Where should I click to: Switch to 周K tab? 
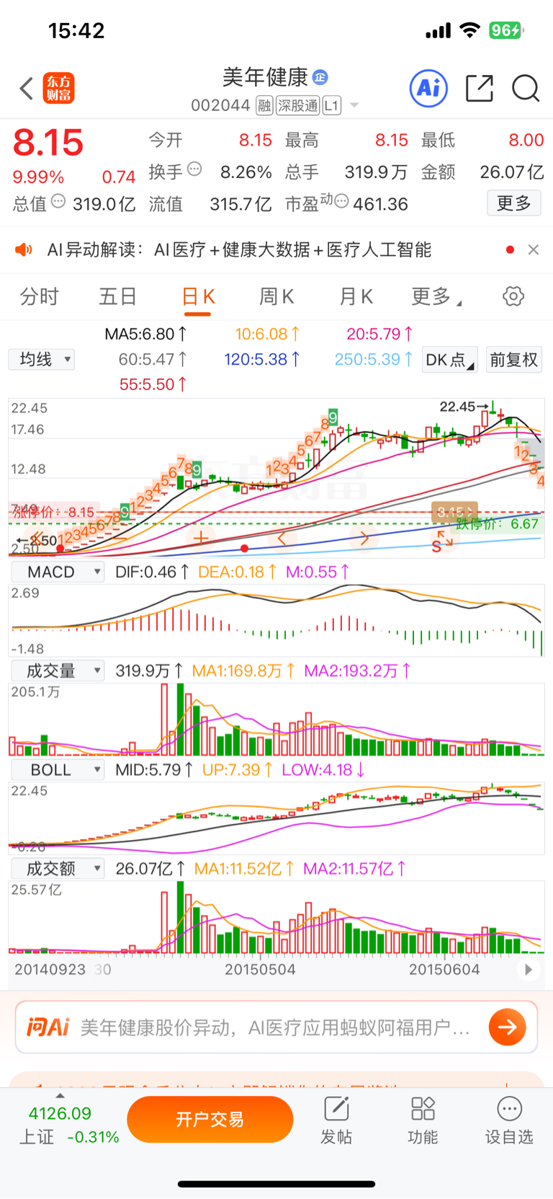click(277, 296)
